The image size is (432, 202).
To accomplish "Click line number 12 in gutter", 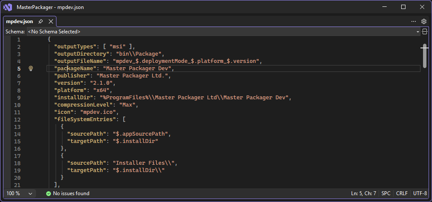I will point(17,119).
